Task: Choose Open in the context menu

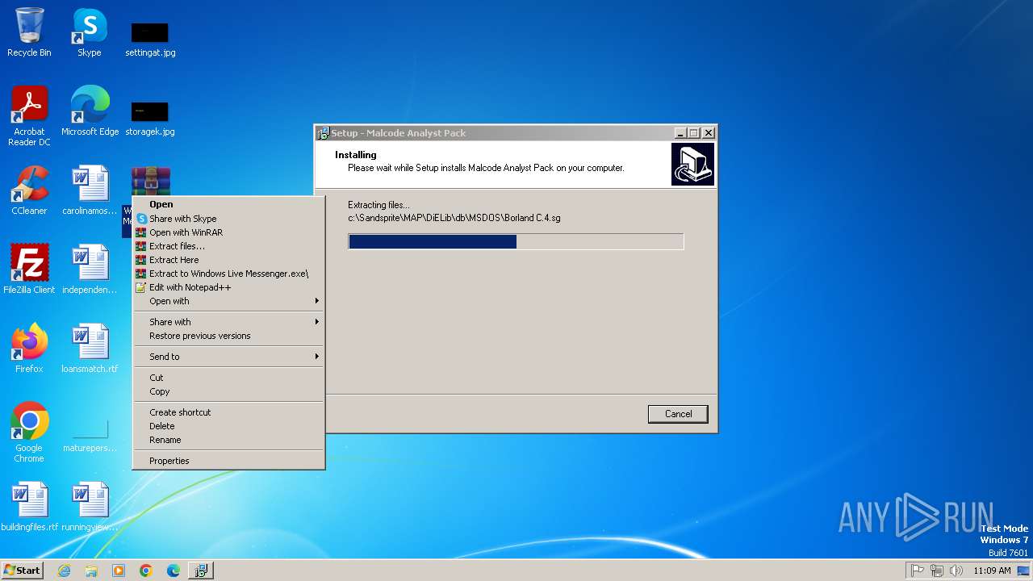Action: (228, 204)
